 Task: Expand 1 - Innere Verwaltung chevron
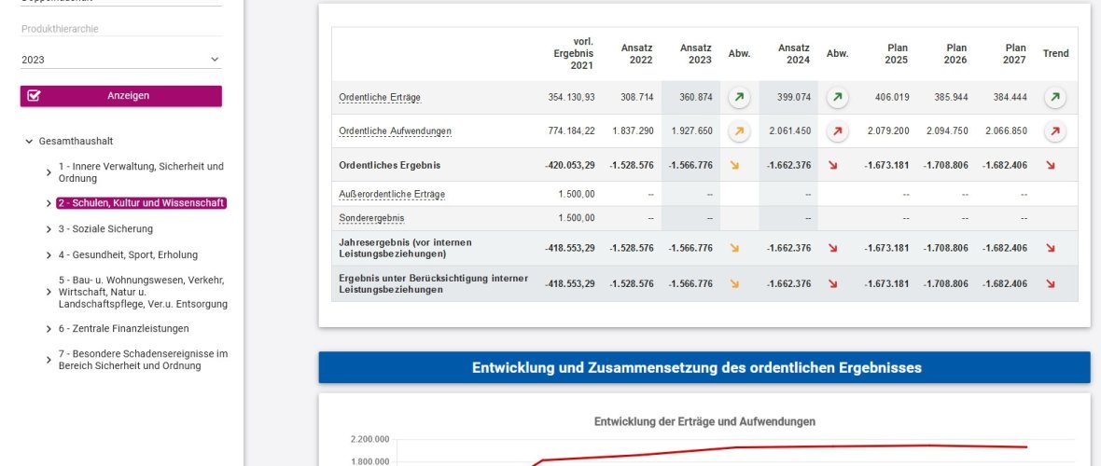[x=49, y=172]
